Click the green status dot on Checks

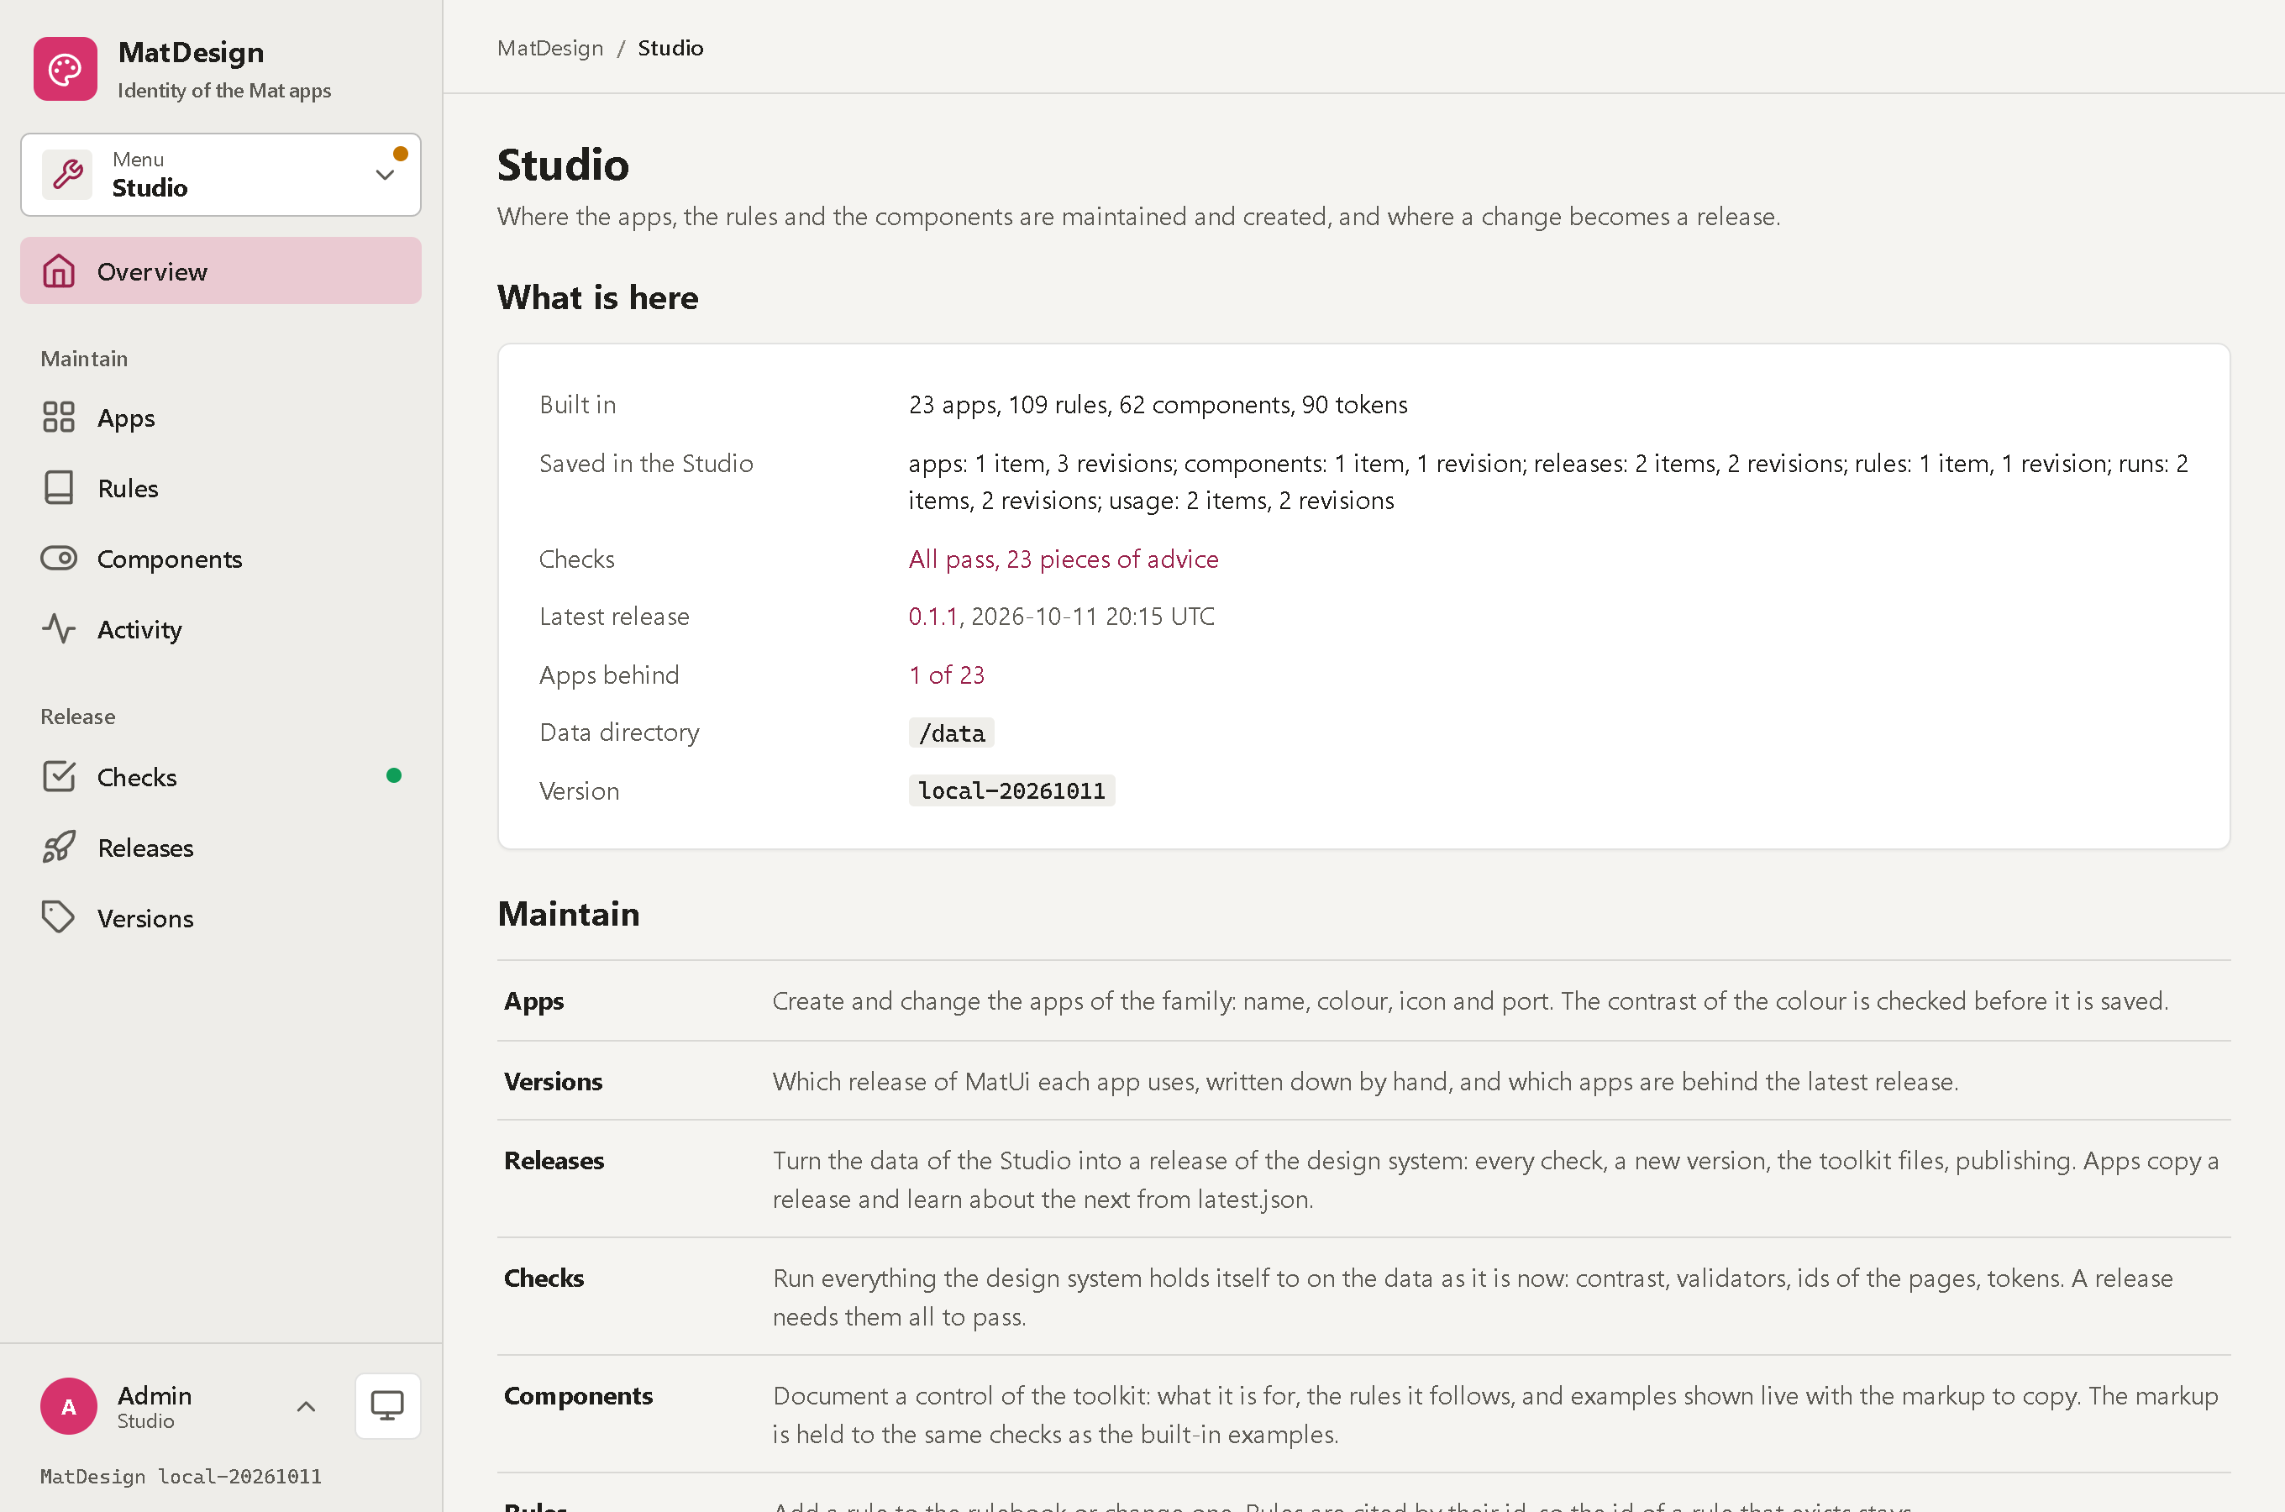point(393,775)
